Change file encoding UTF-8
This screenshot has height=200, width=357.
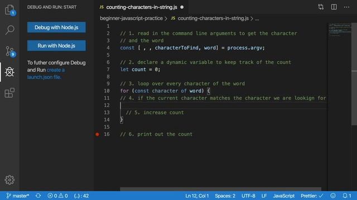(248, 196)
